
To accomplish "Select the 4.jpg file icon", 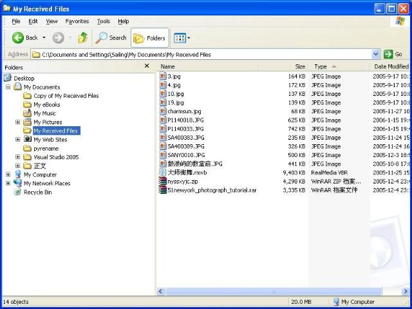I will pyautogui.click(x=163, y=85).
